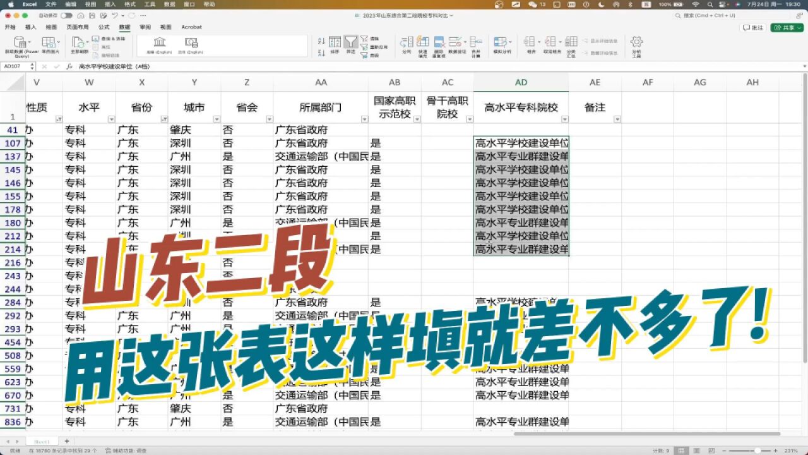Adjust the zoom slider in status bar
The image size is (808, 455).
pyautogui.click(x=756, y=451)
